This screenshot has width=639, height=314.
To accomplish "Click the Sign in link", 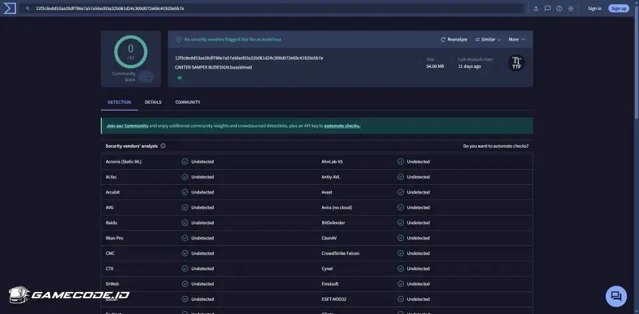I will pos(594,9).
